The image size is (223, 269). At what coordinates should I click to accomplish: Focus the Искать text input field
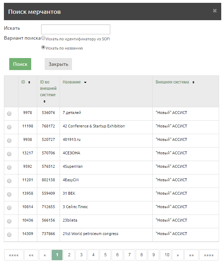click(76, 29)
